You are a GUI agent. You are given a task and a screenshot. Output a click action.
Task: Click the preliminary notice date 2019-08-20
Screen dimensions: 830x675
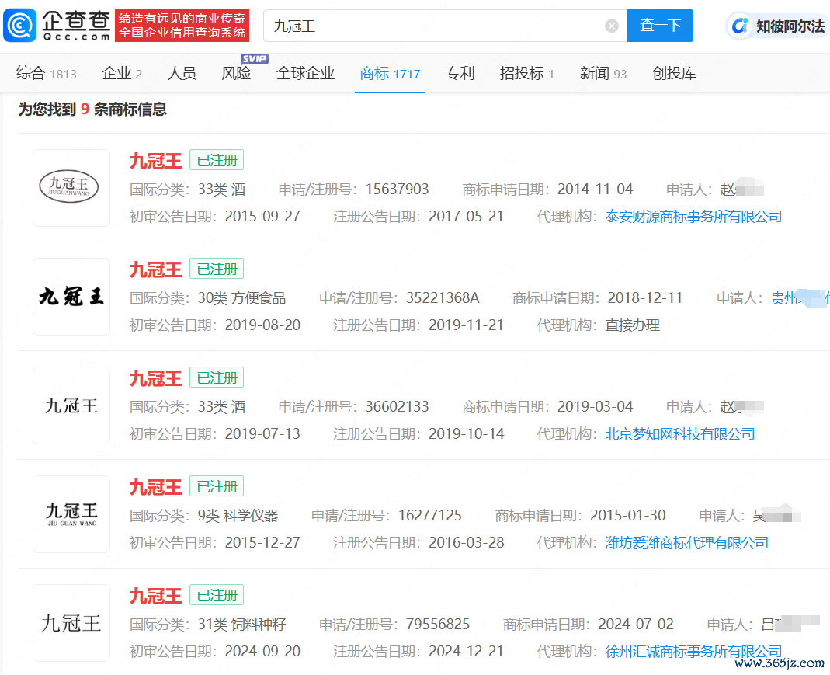[262, 325]
